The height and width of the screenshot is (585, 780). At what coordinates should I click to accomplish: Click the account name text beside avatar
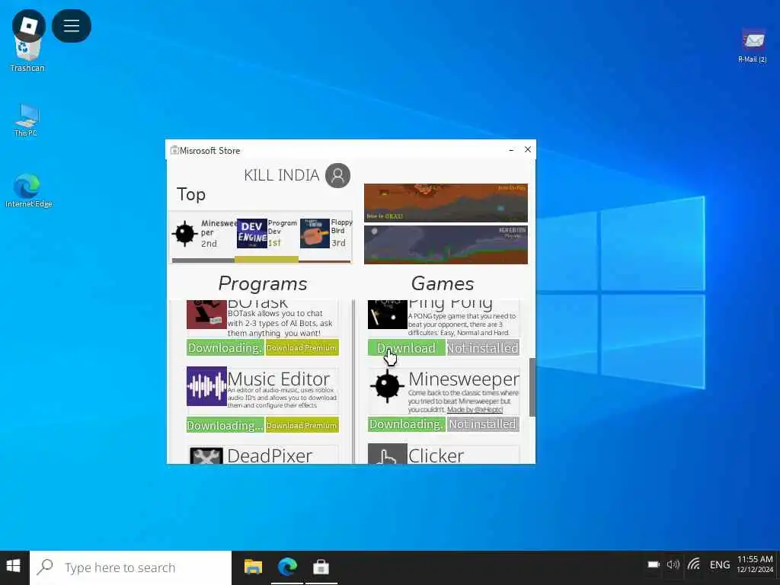click(x=282, y=175)
